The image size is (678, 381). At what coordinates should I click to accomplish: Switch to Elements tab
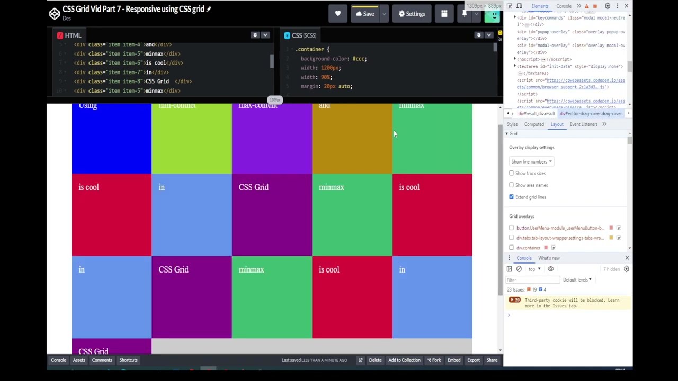point(540,6)
